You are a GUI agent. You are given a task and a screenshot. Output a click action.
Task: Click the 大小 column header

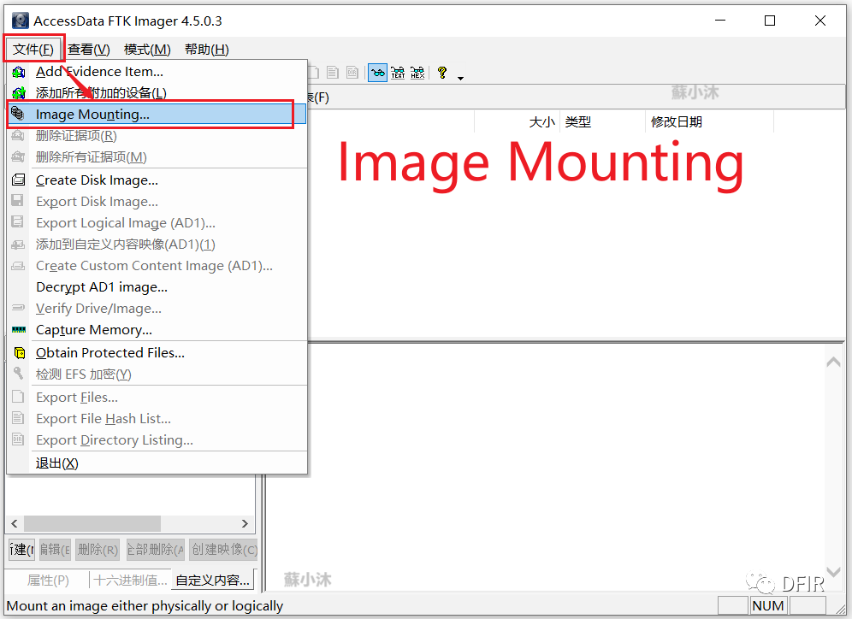tap(518, 121)
